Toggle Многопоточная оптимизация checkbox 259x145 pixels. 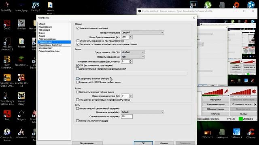(78, 28)
